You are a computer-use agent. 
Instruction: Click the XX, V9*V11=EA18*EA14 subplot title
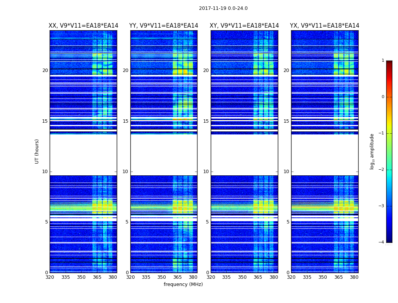pyautogui.click(x=83, y=26)
